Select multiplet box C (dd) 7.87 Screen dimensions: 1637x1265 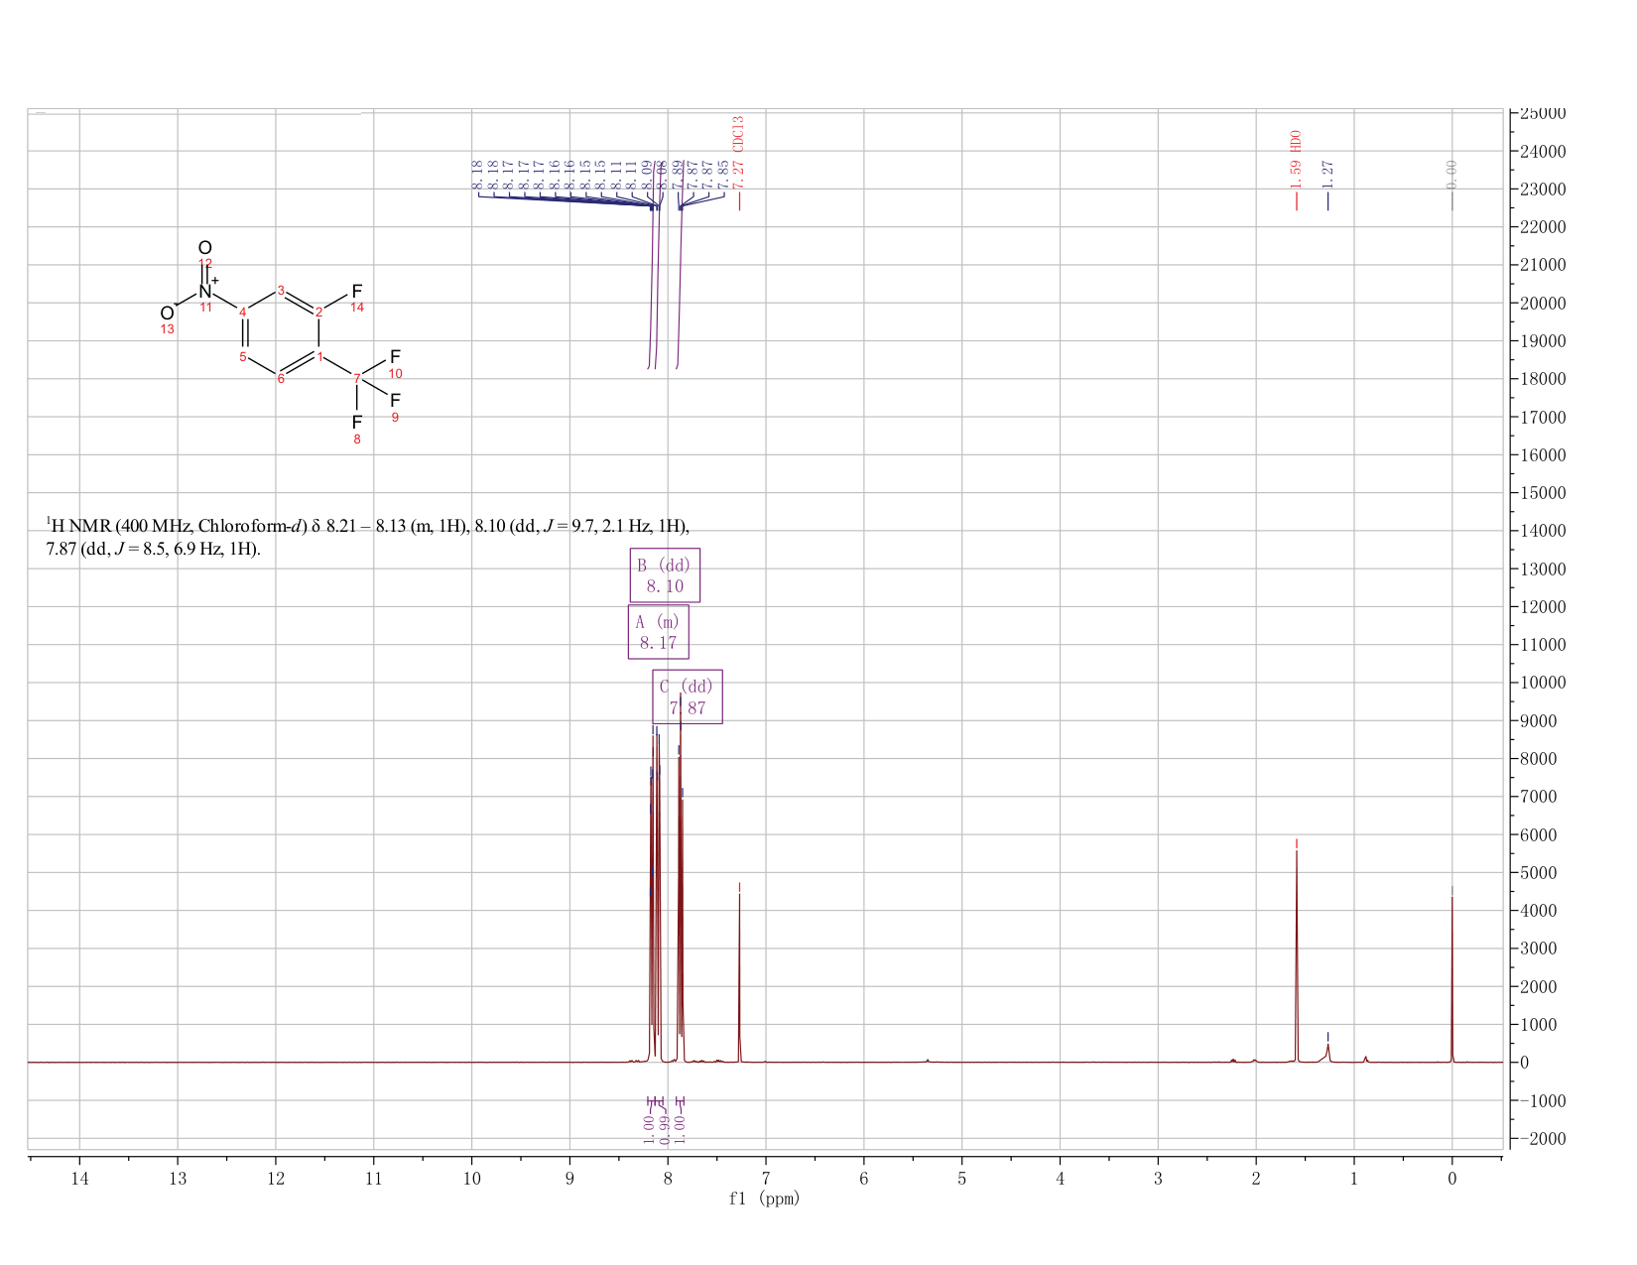coord(688,697)
